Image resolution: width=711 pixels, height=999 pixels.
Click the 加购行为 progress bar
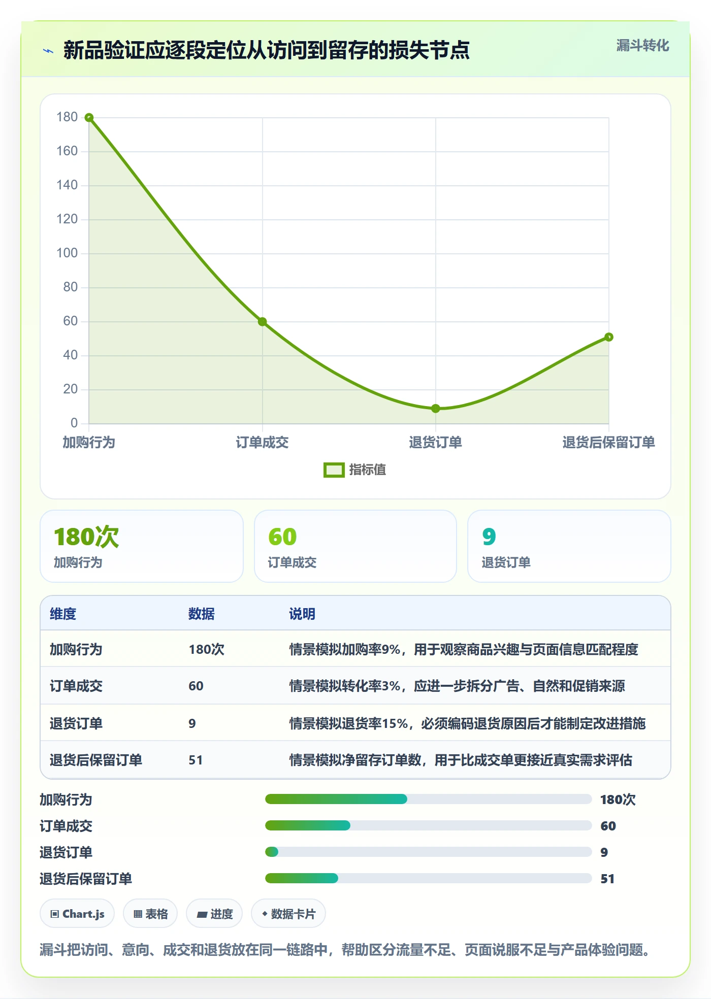428,800
